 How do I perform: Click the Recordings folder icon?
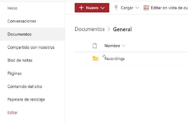pos(96,58)
